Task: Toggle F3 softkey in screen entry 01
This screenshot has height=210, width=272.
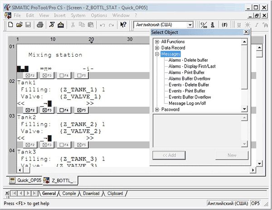Action: (47, 75)
